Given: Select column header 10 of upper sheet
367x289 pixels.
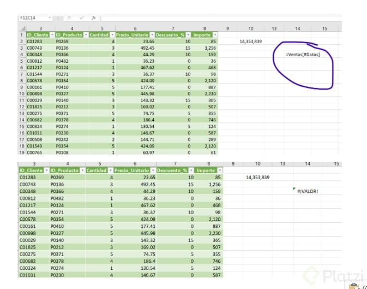Looking at the screenshot, I should (x=251, y=28).
